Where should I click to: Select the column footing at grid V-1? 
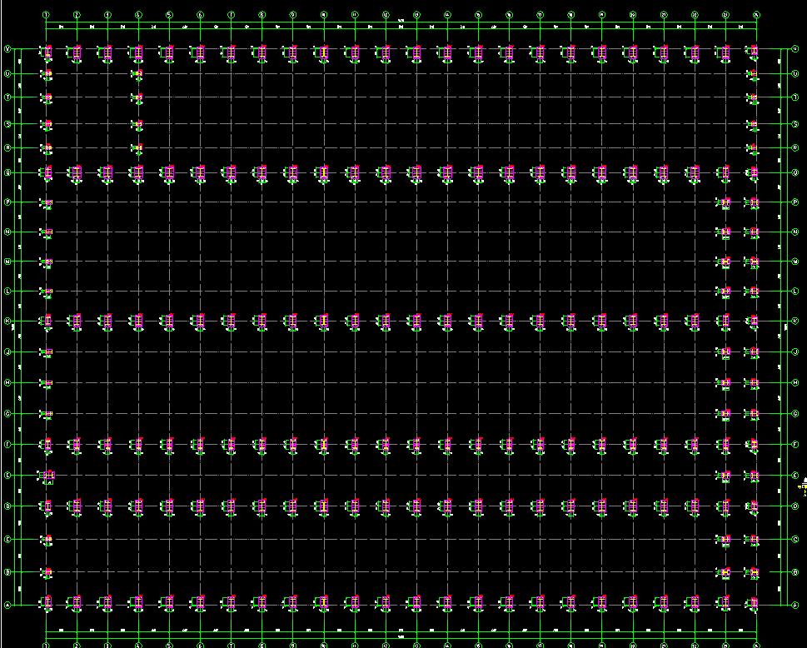click(47, 53)
